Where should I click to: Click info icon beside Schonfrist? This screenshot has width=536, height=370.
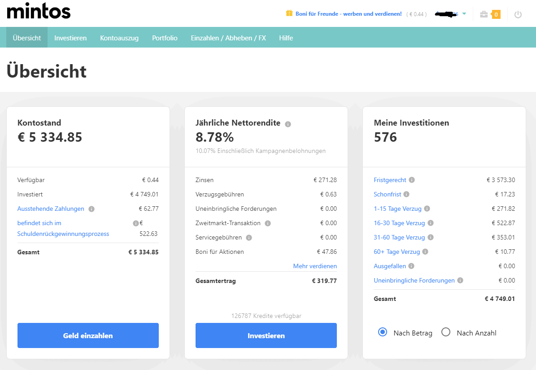pos(406,195)
